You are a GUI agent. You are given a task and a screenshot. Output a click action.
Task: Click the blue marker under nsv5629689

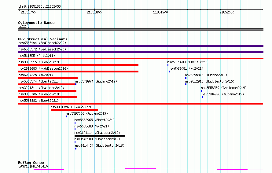(x=168, y=65)
